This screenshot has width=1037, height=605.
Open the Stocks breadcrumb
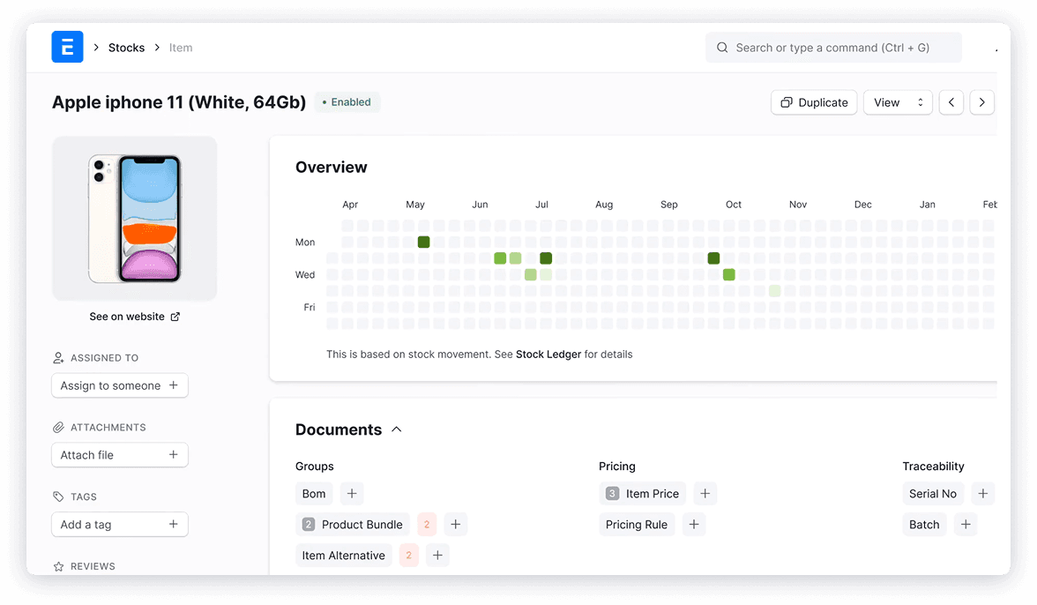(x=126, y=48)
